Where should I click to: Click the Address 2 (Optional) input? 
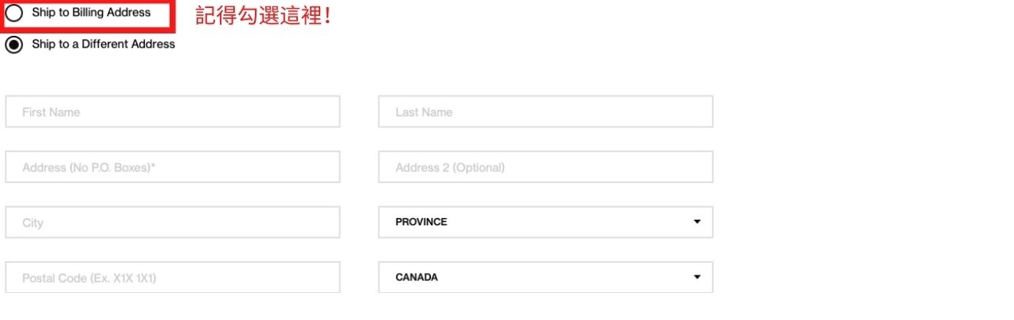click(545, 167)
